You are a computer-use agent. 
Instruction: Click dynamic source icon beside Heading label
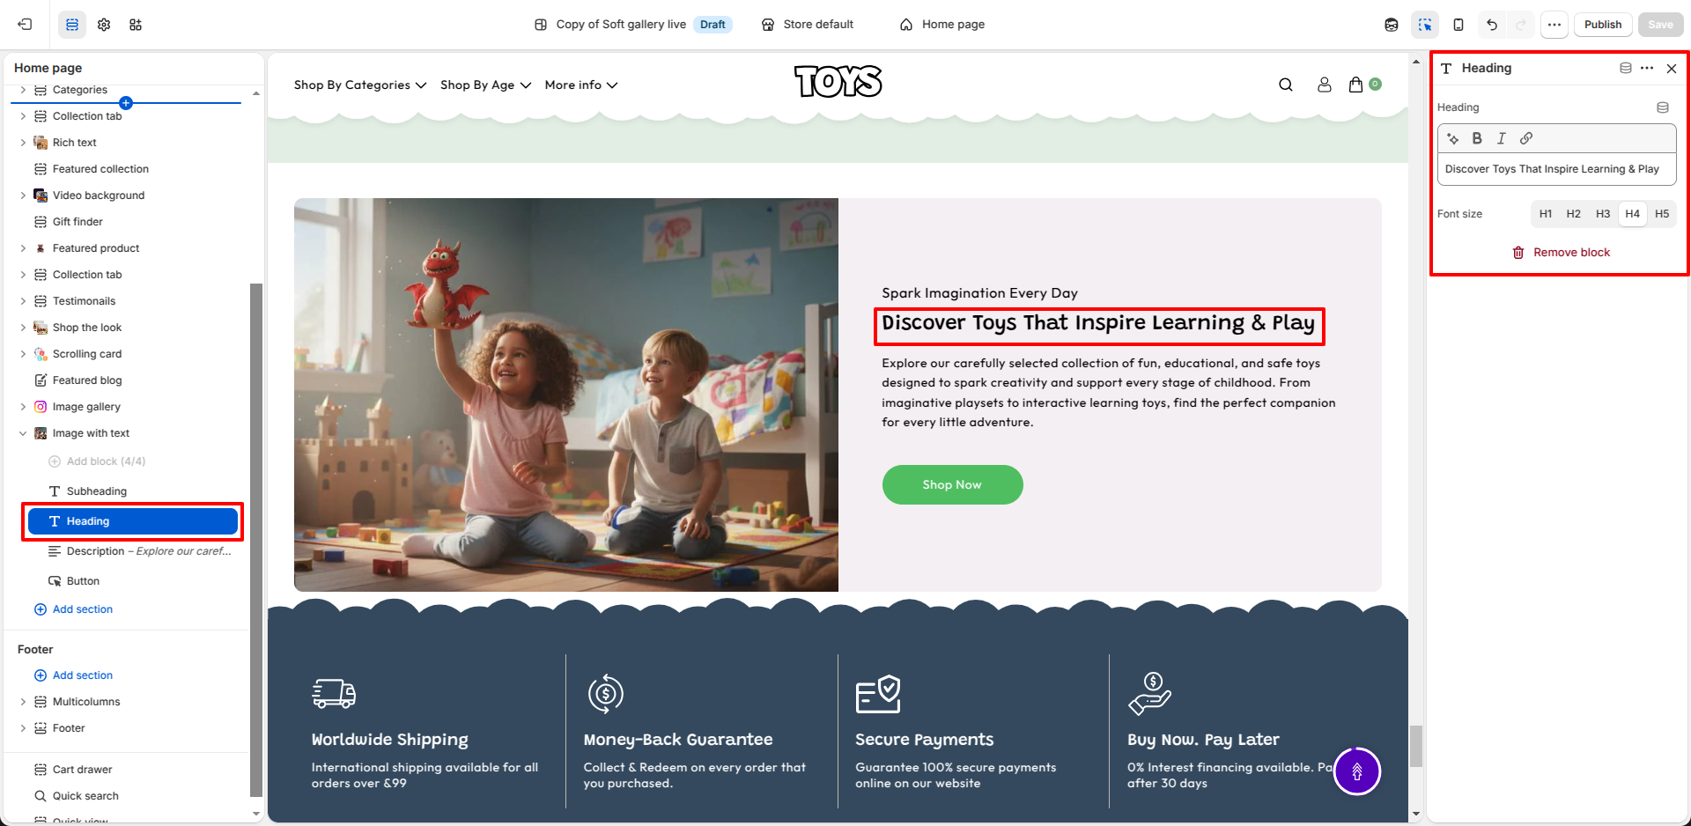1663,107
